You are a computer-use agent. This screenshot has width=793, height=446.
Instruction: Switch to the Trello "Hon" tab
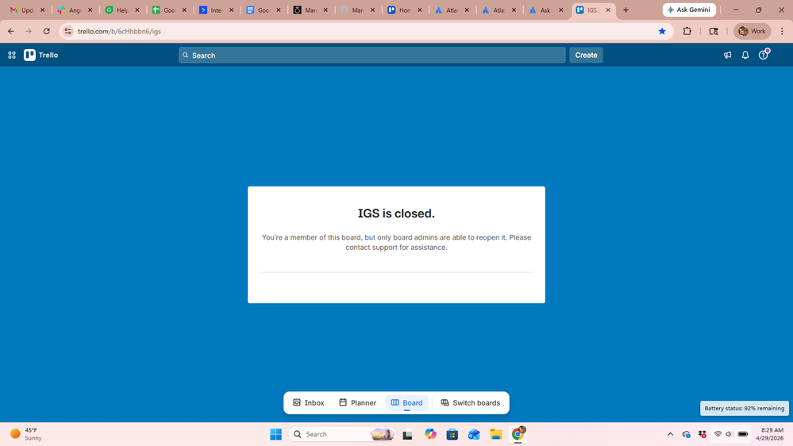pos(399,10)
